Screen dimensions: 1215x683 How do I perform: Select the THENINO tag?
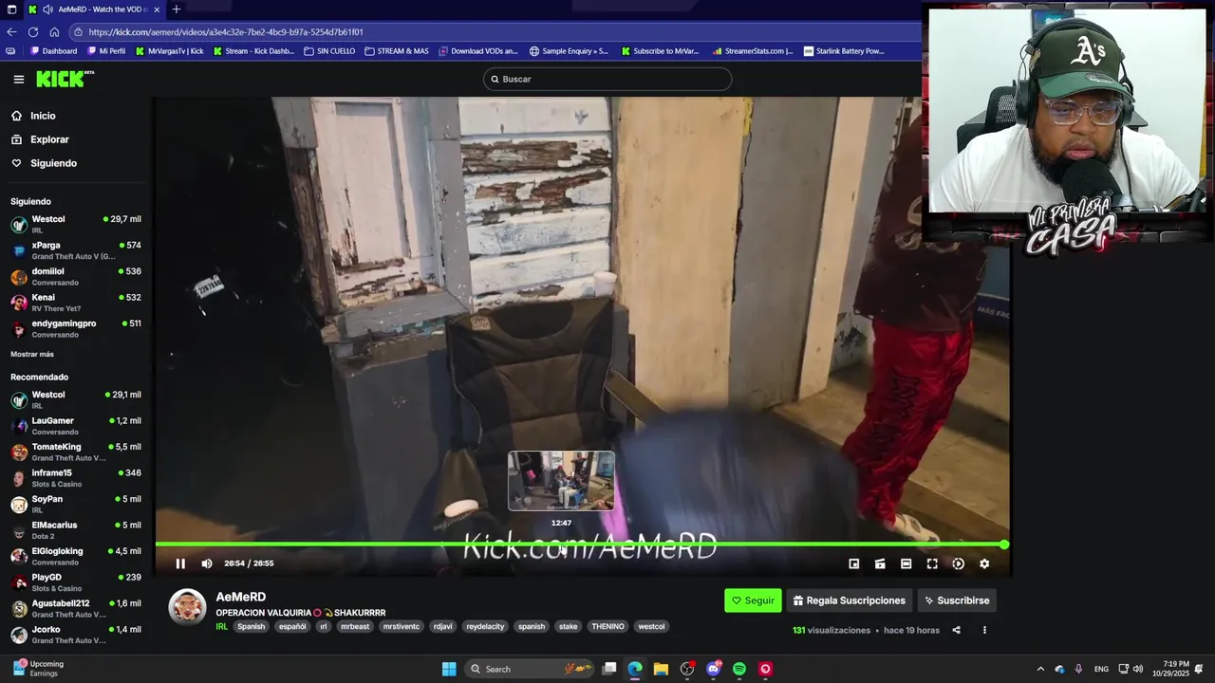(x=607, y=627)
